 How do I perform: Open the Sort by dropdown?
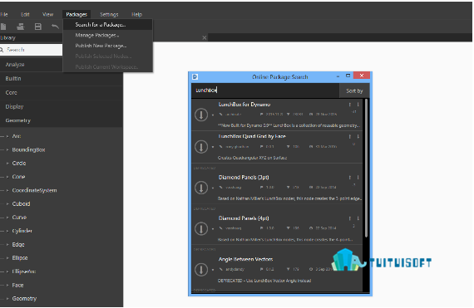tap(354, 90)
